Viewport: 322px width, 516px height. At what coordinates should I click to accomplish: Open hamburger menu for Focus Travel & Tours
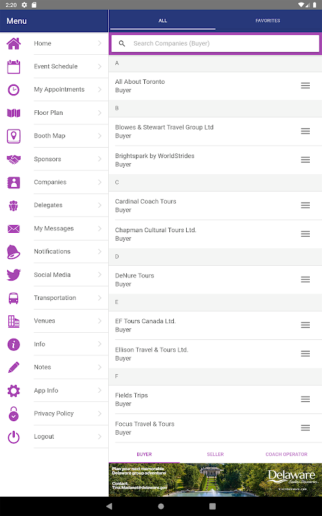pos(305,428)
